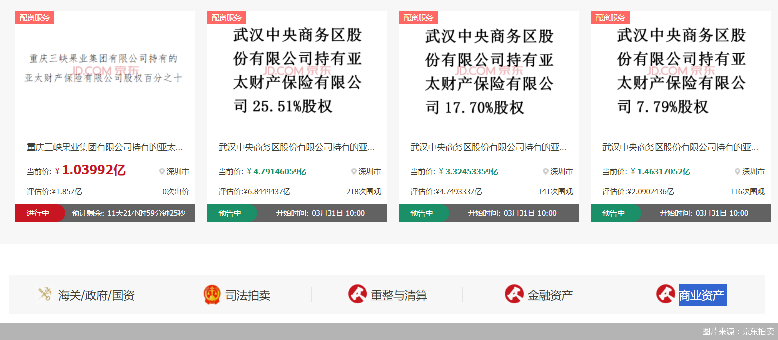Click the red circular 重整与清算 icon
The image size is (778, 340).
coord(357,294)
